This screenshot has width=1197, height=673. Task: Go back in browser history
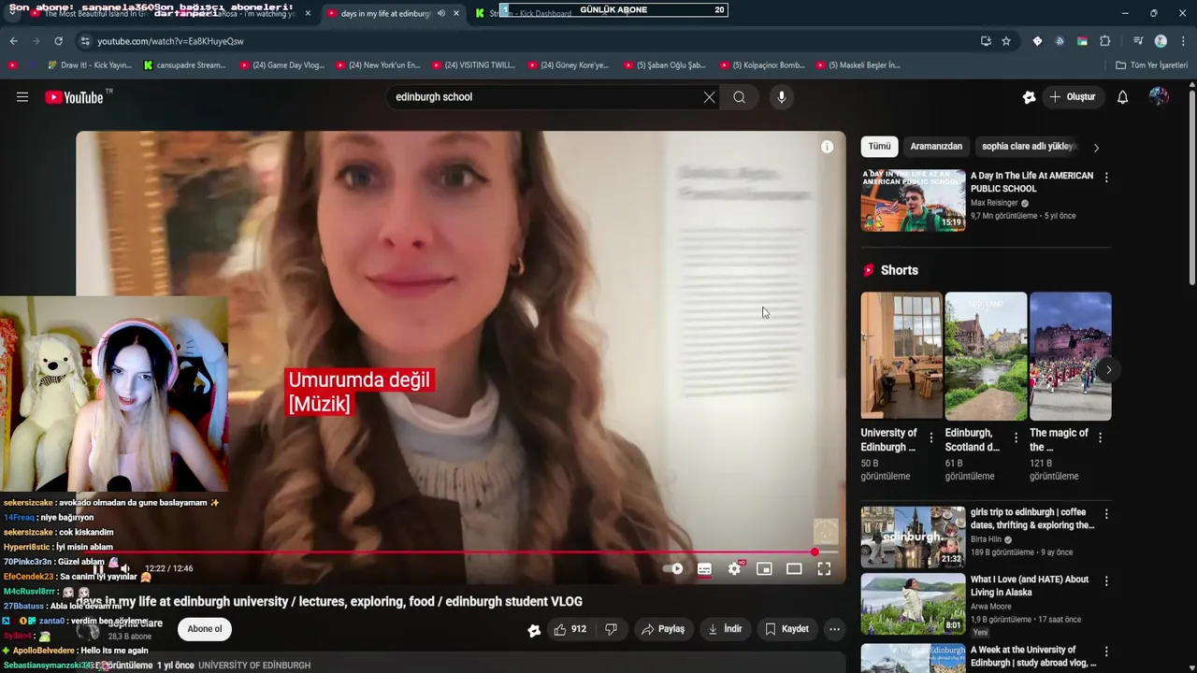[x=13, y=41]
